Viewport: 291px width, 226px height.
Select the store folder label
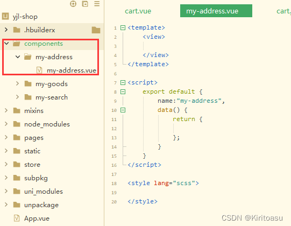click(32, 165)
